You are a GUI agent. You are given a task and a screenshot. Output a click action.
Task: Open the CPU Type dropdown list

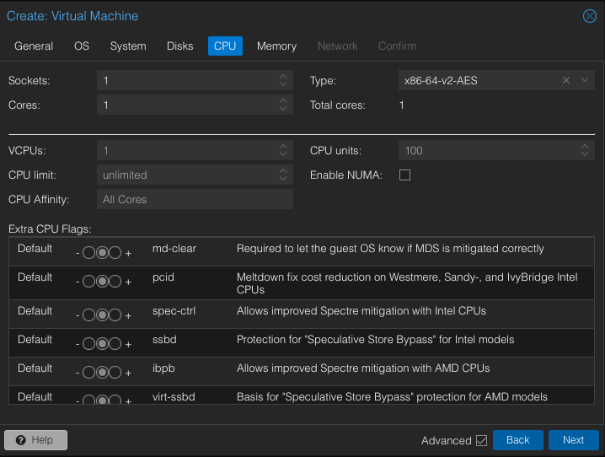coord(585,80)
